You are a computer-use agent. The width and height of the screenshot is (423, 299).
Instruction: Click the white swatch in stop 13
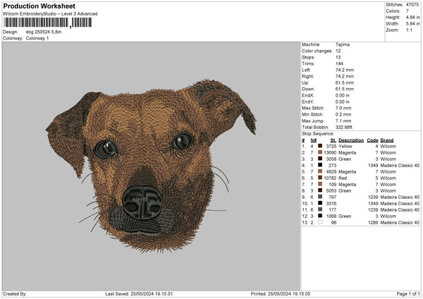coord(319,222)
